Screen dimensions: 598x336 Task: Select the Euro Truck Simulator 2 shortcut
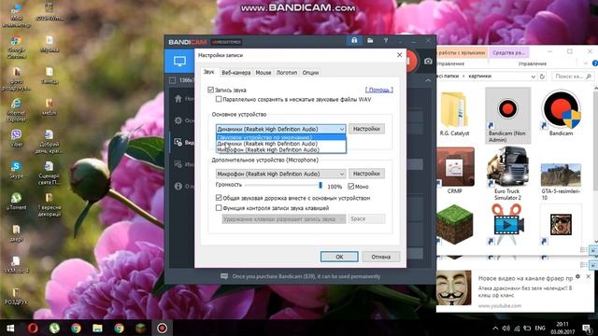(507, 174)
